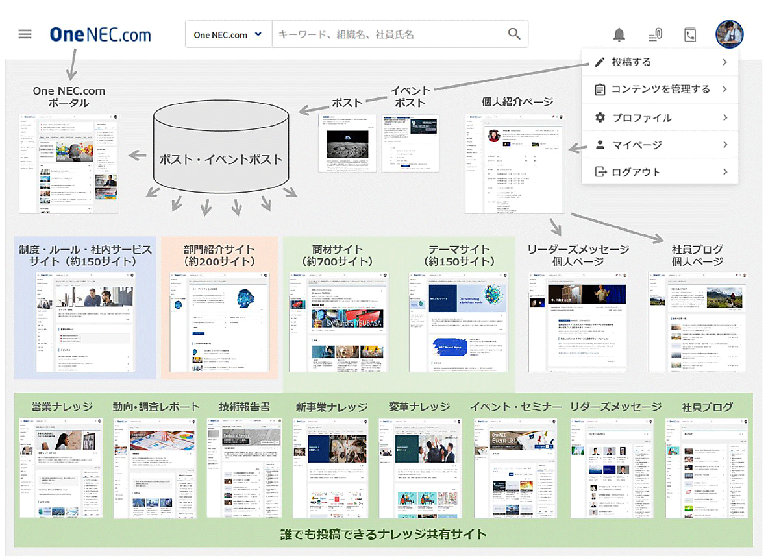The height and width of the screenshot is (556, 779).
Task: Open the 動向・調査レポート site thumbnail
Action: pyautogui.click(x=155, y=468)
